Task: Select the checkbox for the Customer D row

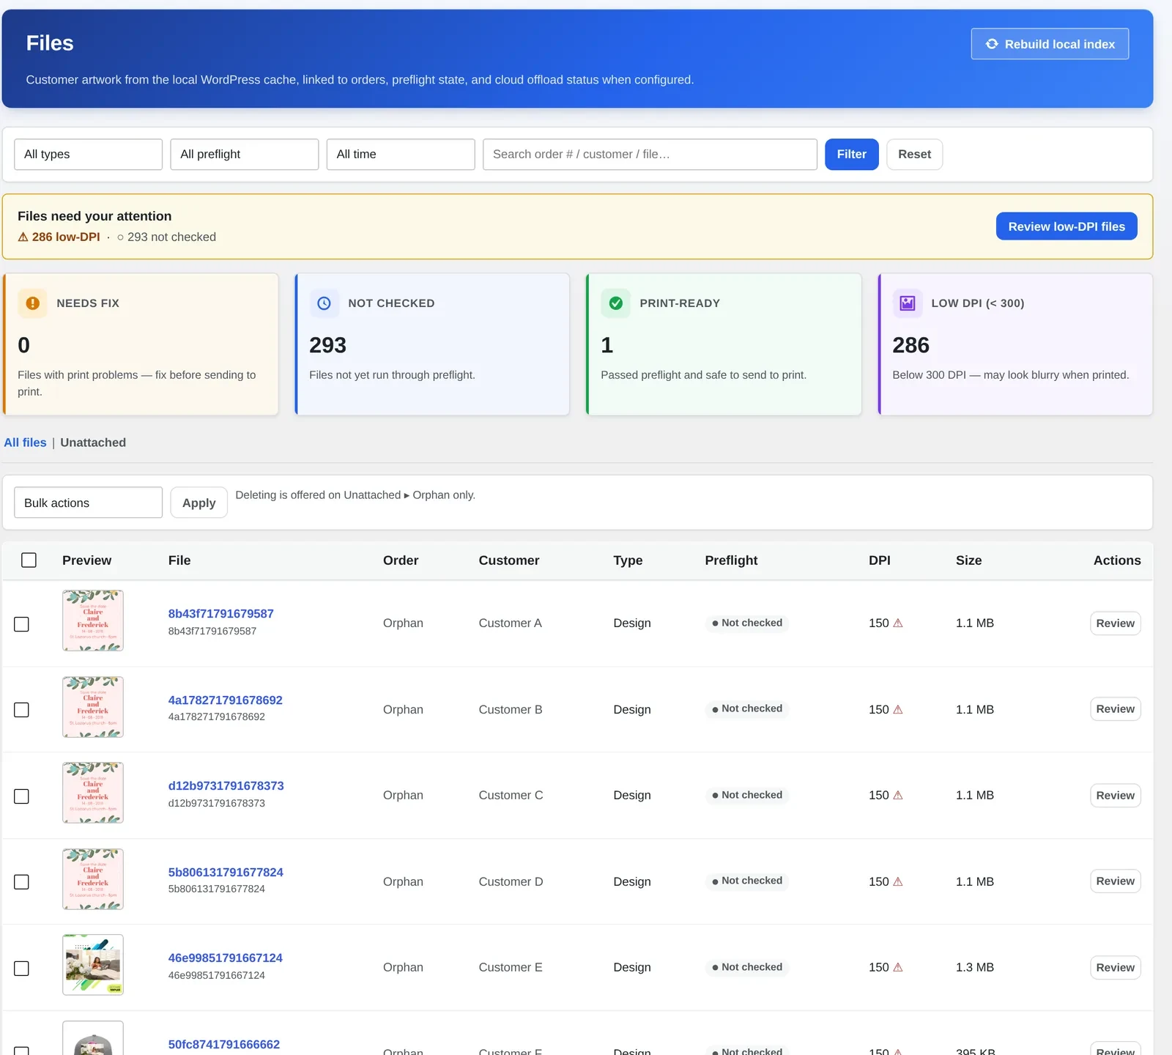Action: click(x=22, y=882)
